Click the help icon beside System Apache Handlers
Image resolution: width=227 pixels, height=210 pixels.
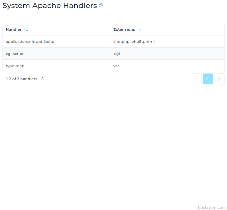[x=101, y=5]
